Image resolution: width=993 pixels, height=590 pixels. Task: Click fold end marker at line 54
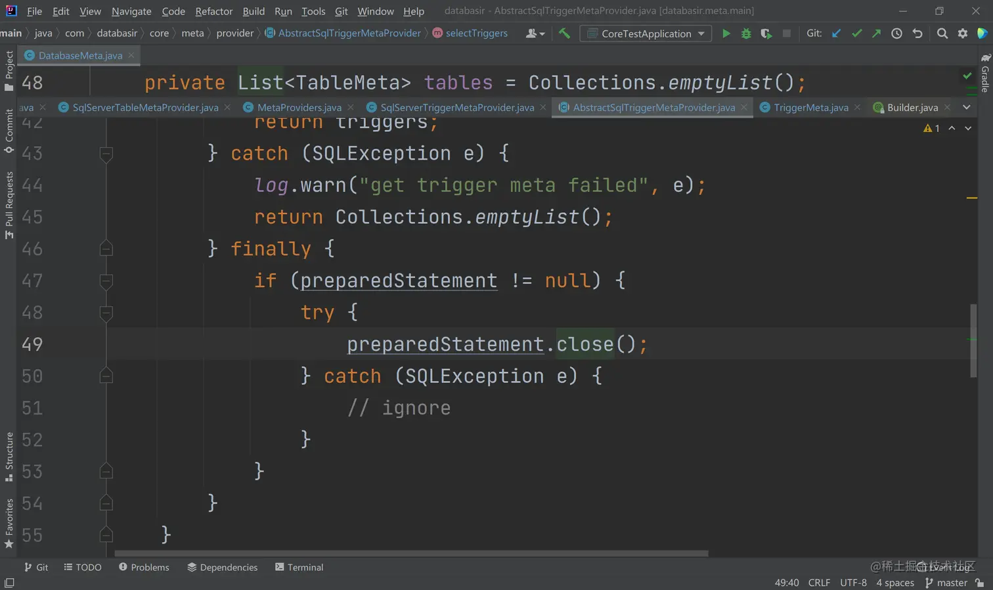[106, 503]
